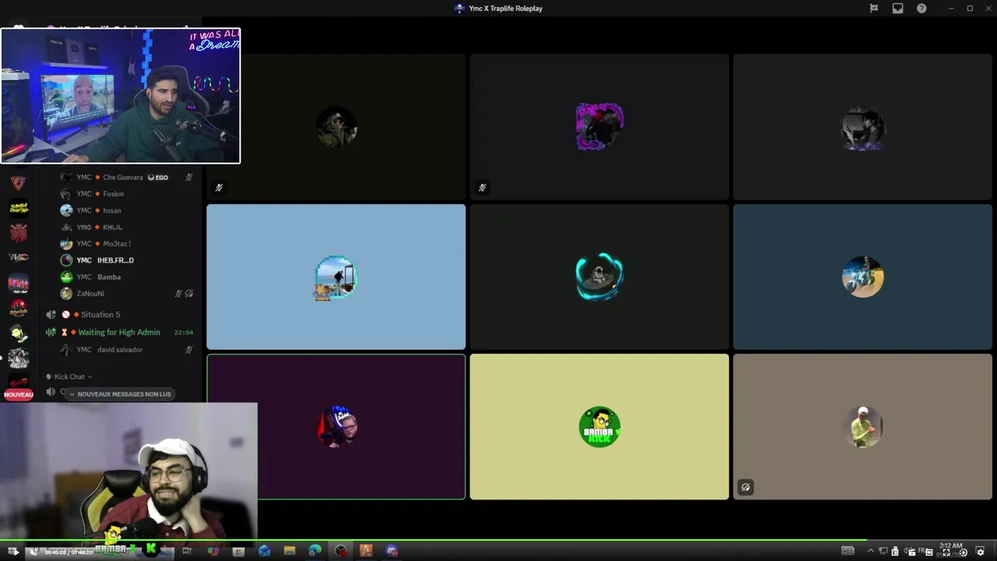The width and height of the screenshot is (997, 561).
Task: Focus the light-blue beach avatar tile
Action: pos(336,277)
